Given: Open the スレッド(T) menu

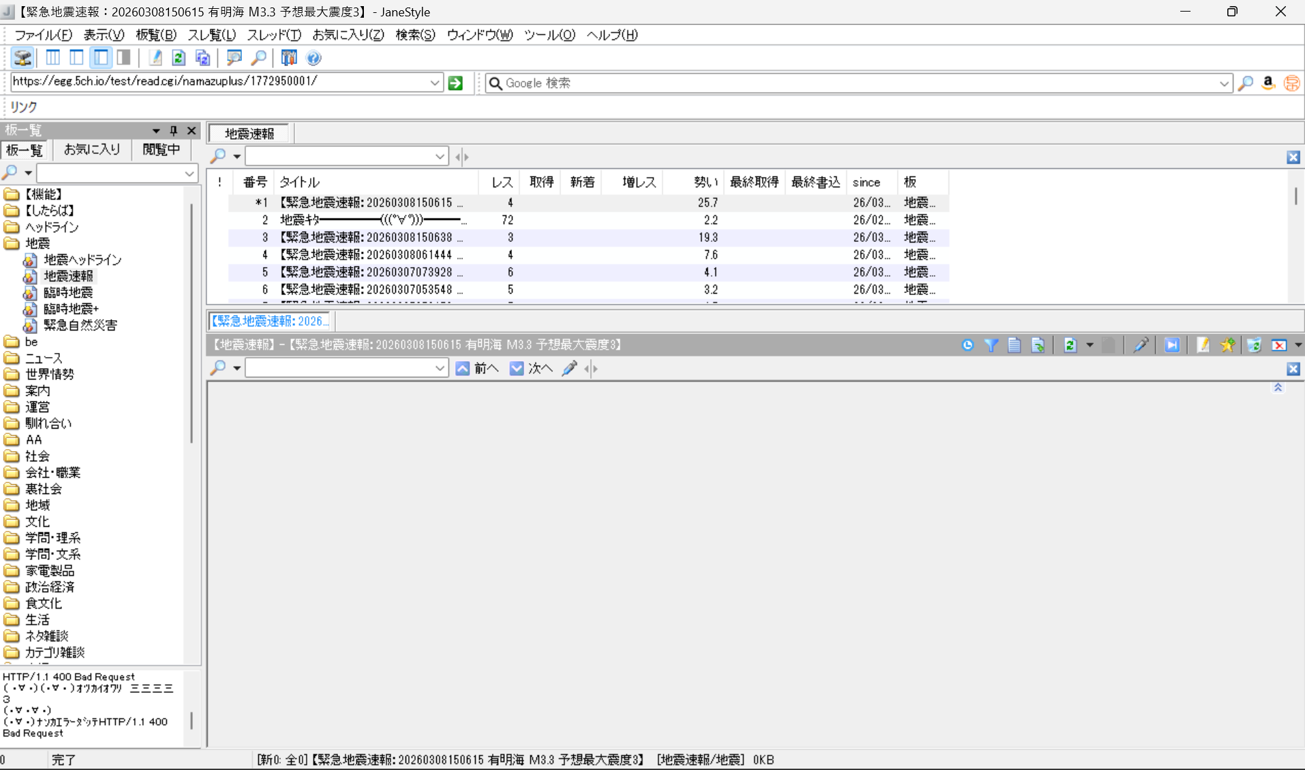Looking at the screenshot, I should (x=274, y=35).
